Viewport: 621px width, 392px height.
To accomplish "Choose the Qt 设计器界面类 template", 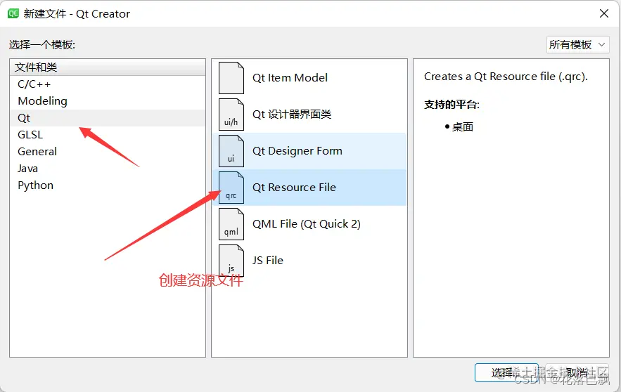I will pos(309,115).
